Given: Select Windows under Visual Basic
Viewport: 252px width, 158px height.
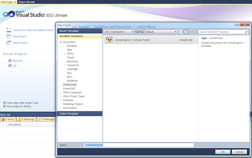Looking at the screenshot, I should (x=72, y=46).
